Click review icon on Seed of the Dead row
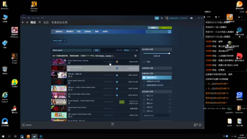Image resolution: width=247 pixels, height=139 pixels. click(x=117, y=95)
